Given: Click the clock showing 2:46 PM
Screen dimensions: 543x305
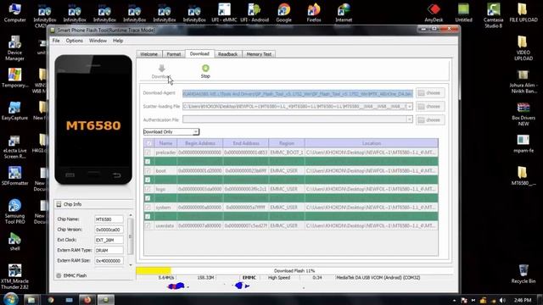Looking at the screenshot, I should [523, 300].
